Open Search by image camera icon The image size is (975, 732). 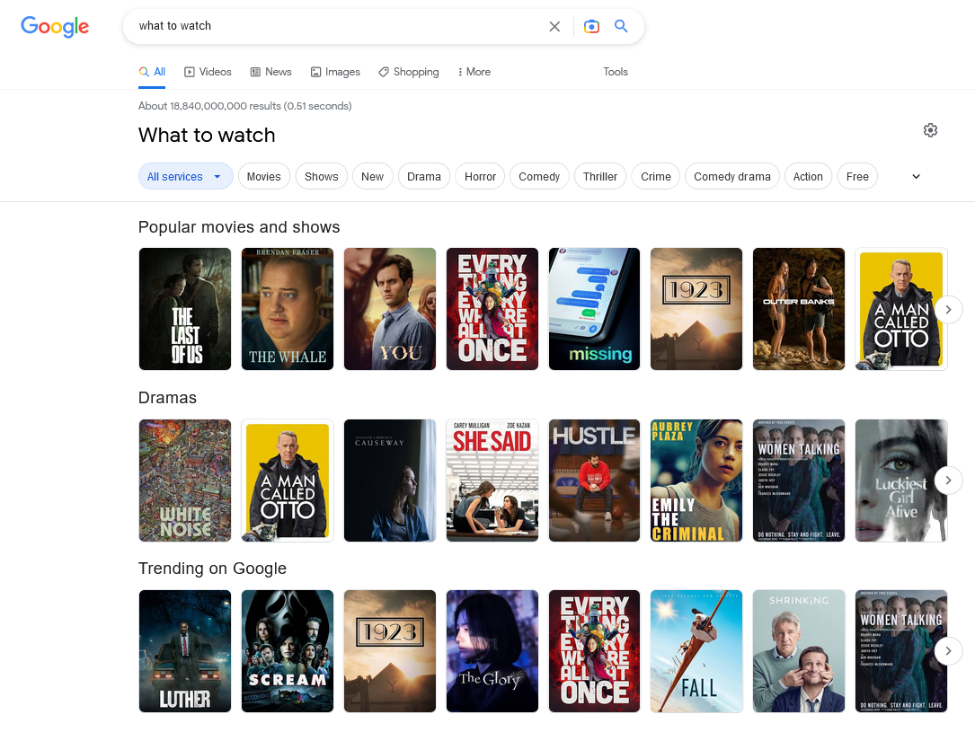point(591,26)
